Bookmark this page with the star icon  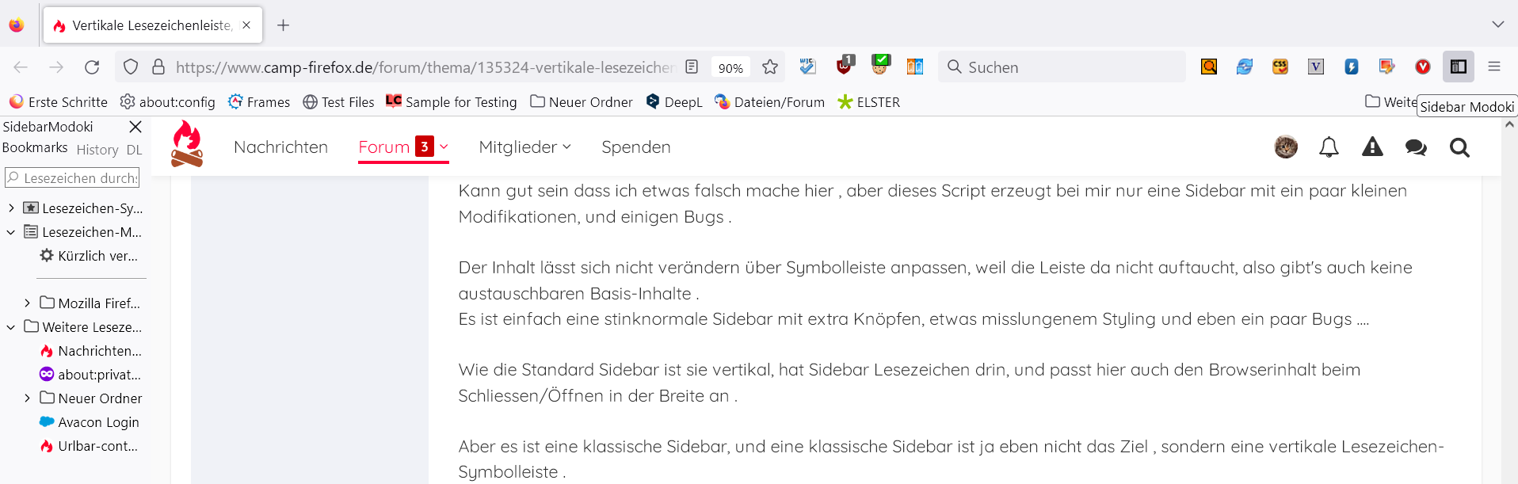[x=769, y=67]
